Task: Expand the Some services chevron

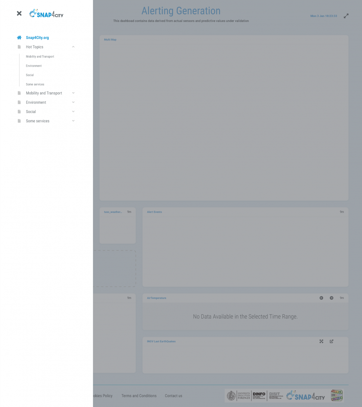Action: 73,121
